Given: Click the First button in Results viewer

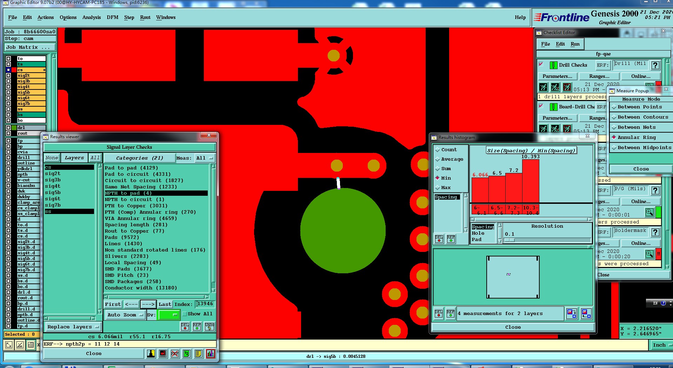Looking at the screenshot, I should (113, 304).
